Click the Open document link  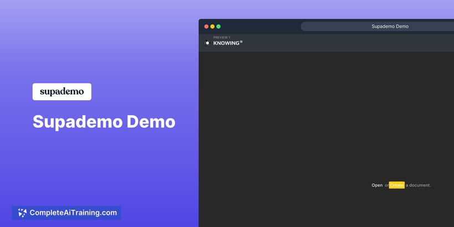coord(377,185)
